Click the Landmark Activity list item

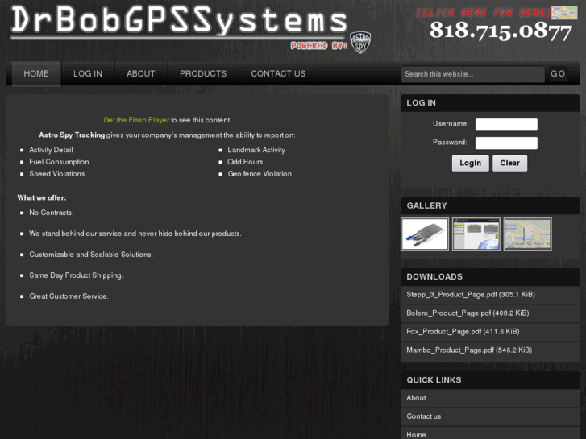(256, 150)
